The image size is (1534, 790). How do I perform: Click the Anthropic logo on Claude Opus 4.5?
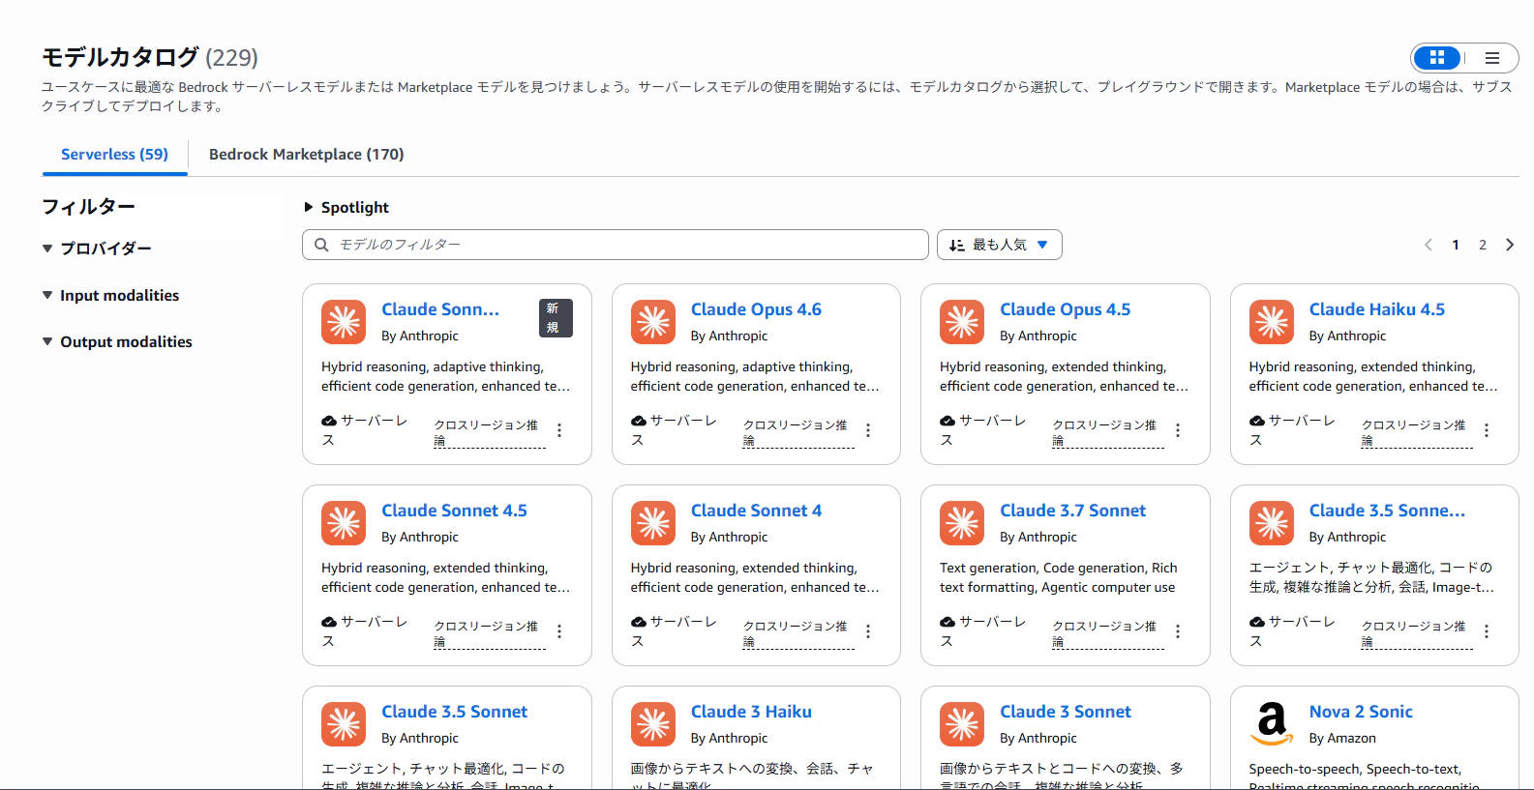click(962, 322)
